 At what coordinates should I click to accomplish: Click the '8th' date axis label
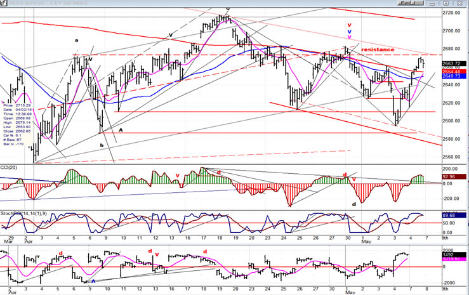point(444,238)
